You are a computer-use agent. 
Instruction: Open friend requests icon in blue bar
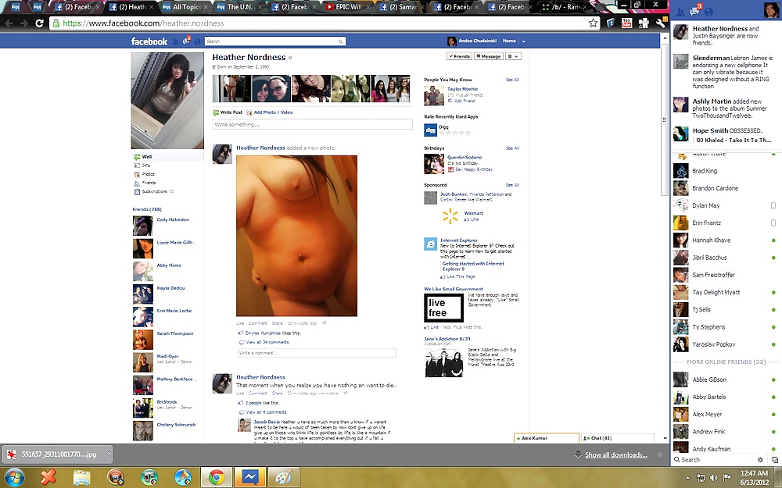click(x=175, y=41)
